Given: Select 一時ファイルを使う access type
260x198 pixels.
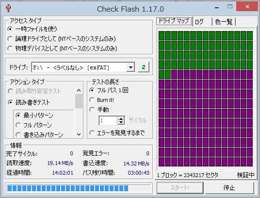Looking at the screenshot, I should (32, 29).
